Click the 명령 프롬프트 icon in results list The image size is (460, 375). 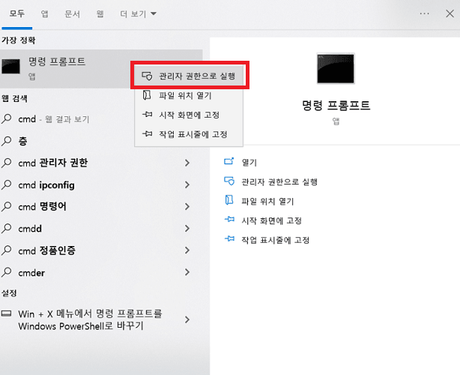tap(10, 66)
